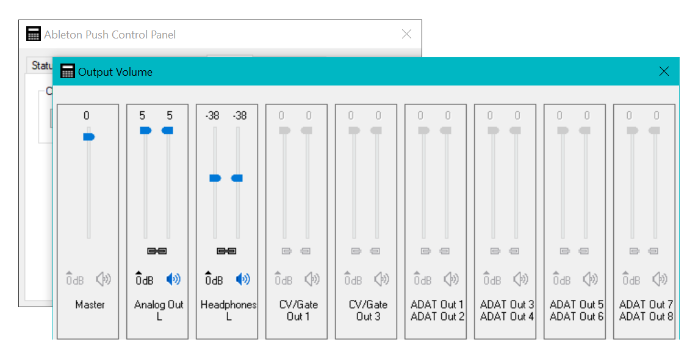Click the Master volume slider handle

pos(89,137)
